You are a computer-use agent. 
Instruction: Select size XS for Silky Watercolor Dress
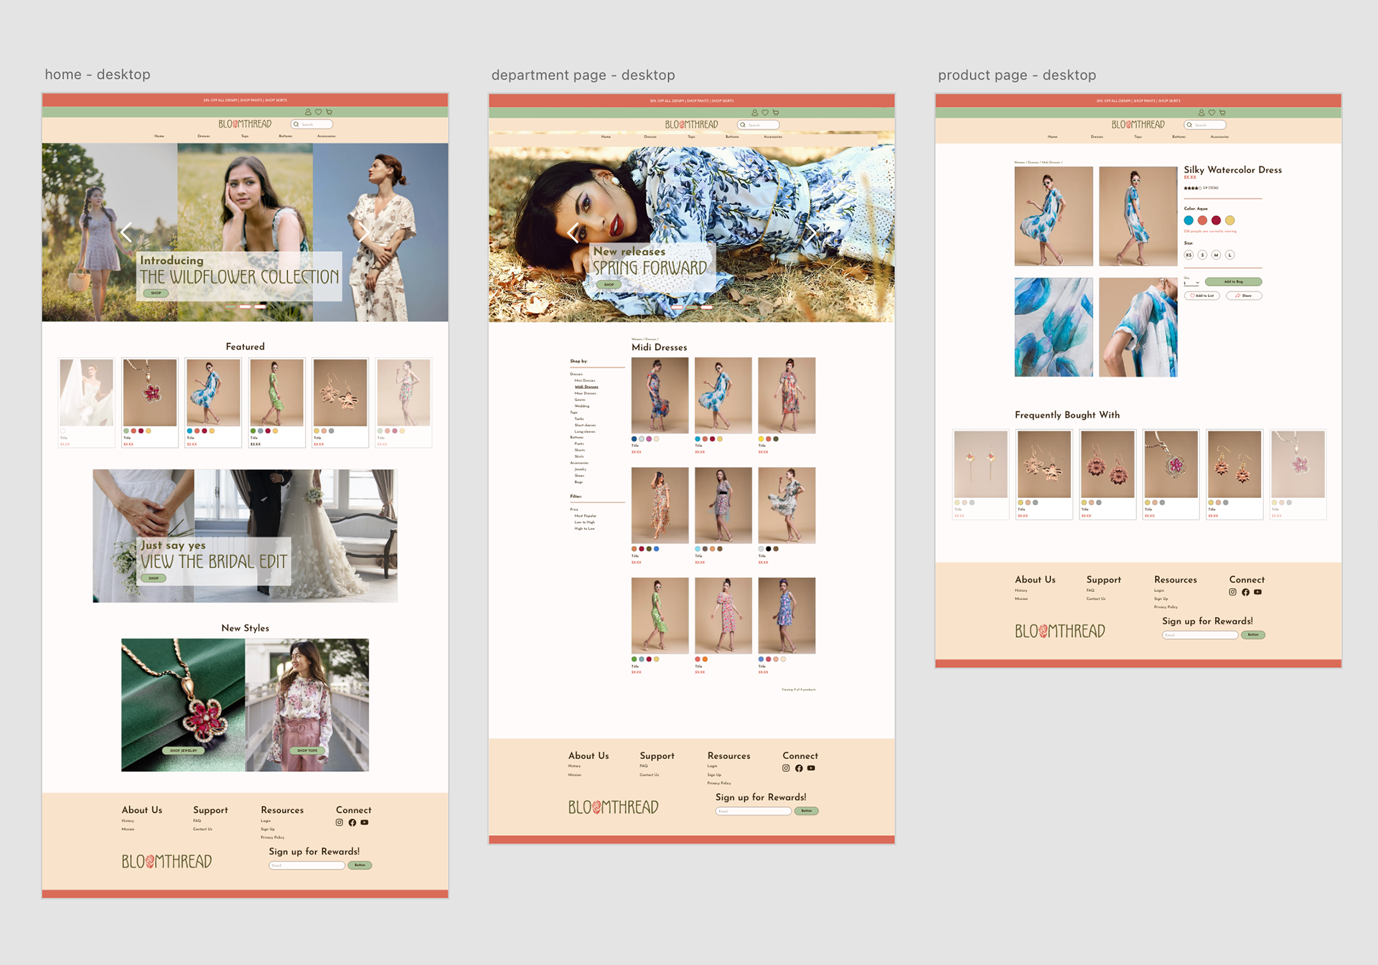1189,255
